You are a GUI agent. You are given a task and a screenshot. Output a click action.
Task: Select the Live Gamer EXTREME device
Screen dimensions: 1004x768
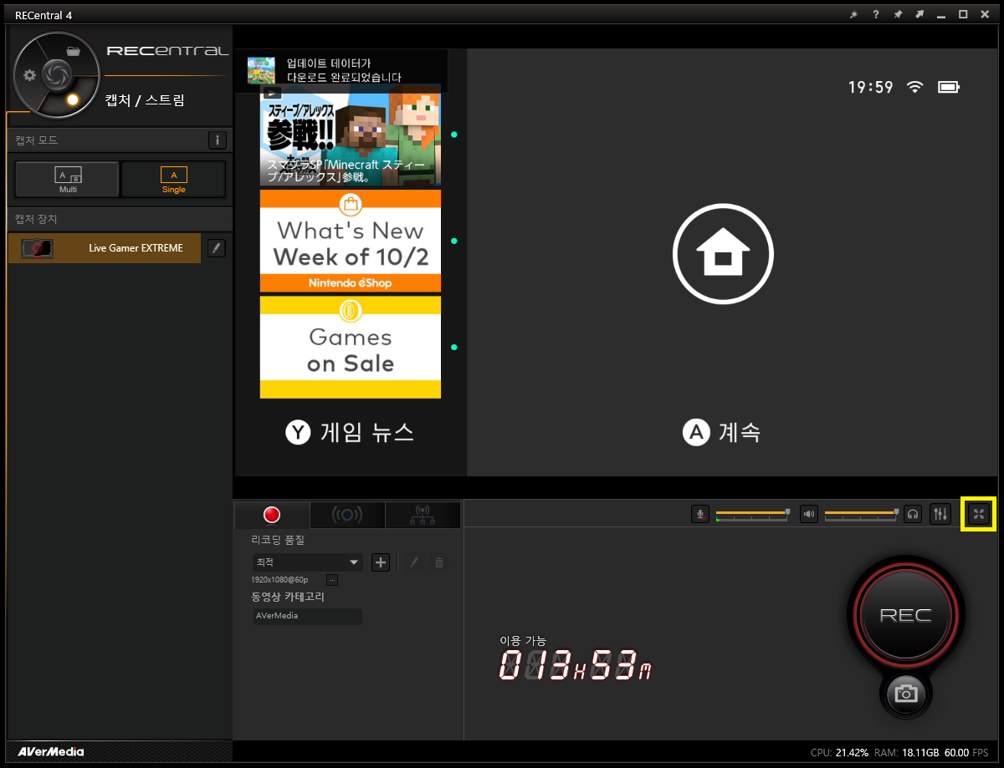105,248
